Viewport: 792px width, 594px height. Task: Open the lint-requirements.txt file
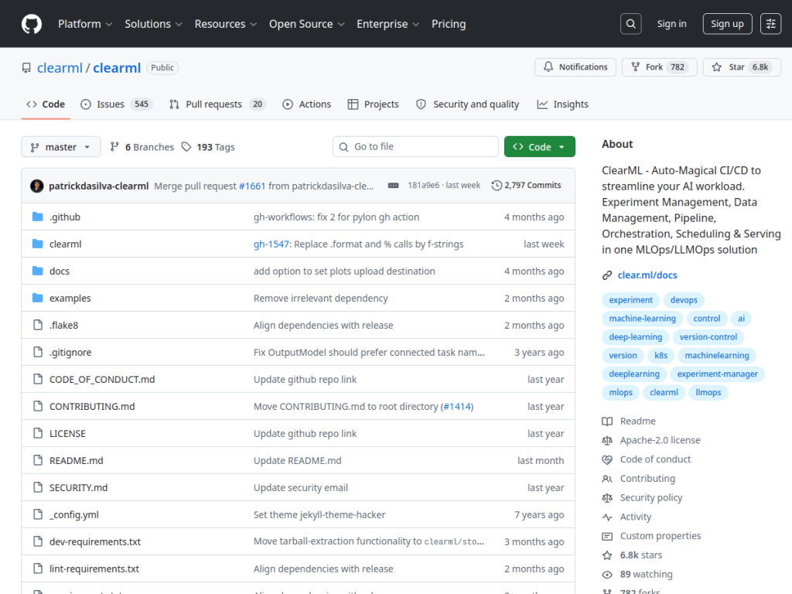[94, 568]
